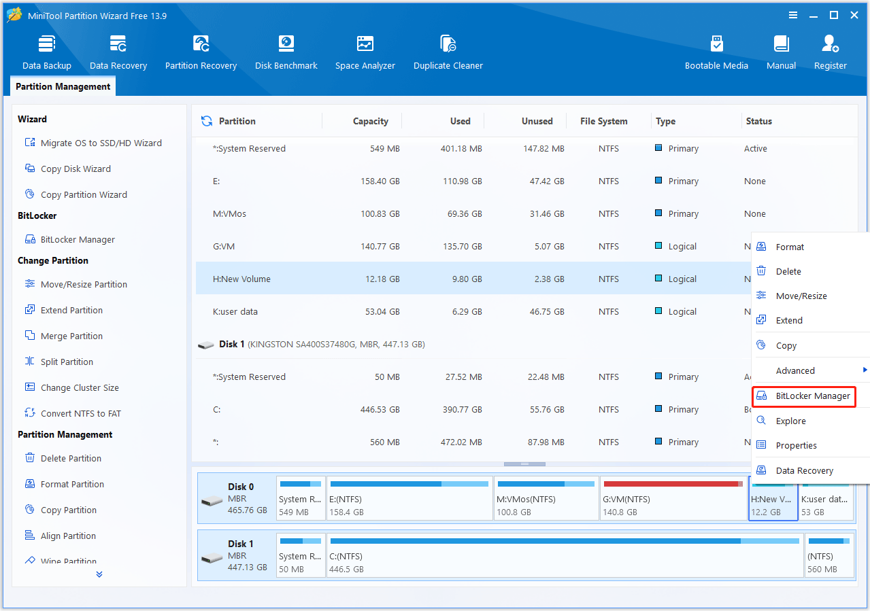Image resolution: width=870 pixels, height=611 pixels.
Task: Start Copy Partition Wizard
Action: click(x=76, y=194)
